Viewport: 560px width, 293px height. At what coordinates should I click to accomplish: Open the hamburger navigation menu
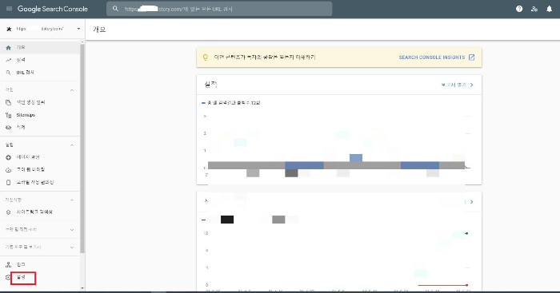[x=10, y=9]
